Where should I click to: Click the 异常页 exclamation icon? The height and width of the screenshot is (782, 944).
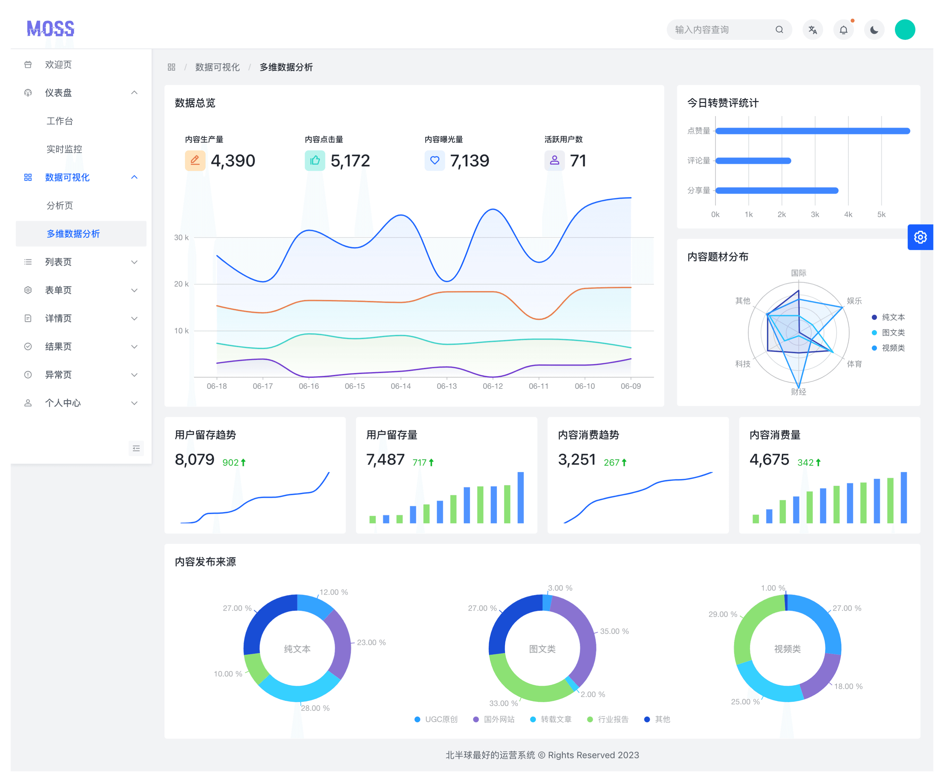click(28, 375)
